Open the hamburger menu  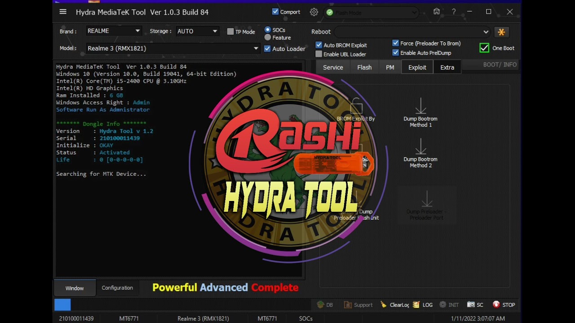63,12
